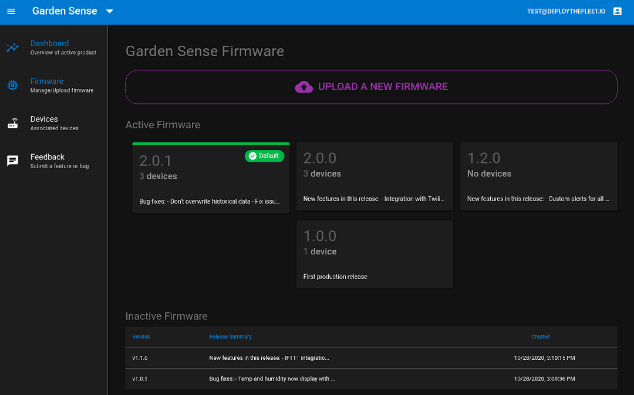Image resolution: width=634 pixels, height=395 pixels.
Task: Collapse the navigation sidebar
Action: coord(11,11)
